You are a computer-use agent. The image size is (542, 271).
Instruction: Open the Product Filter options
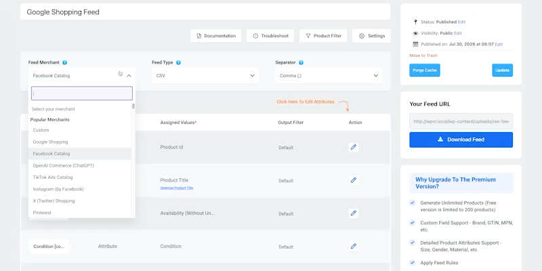pyautogui.click(x=323, y=36)
